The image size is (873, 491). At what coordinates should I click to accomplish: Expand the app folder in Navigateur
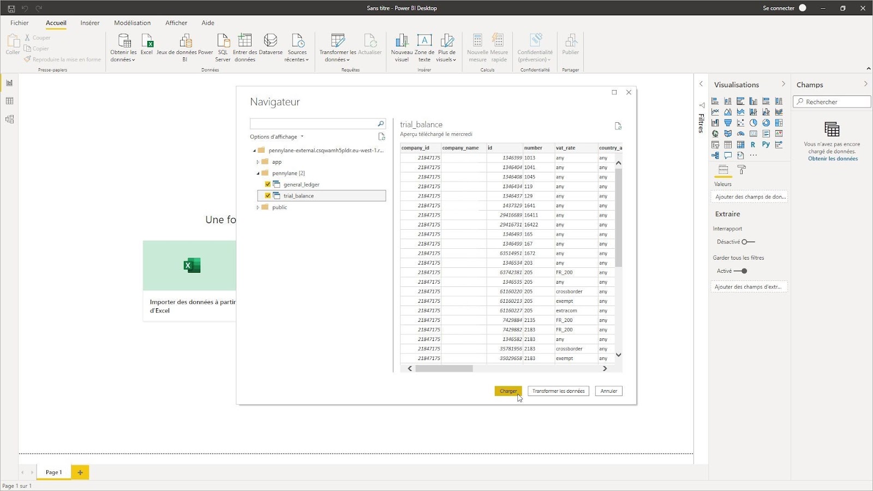click(258, 162)
